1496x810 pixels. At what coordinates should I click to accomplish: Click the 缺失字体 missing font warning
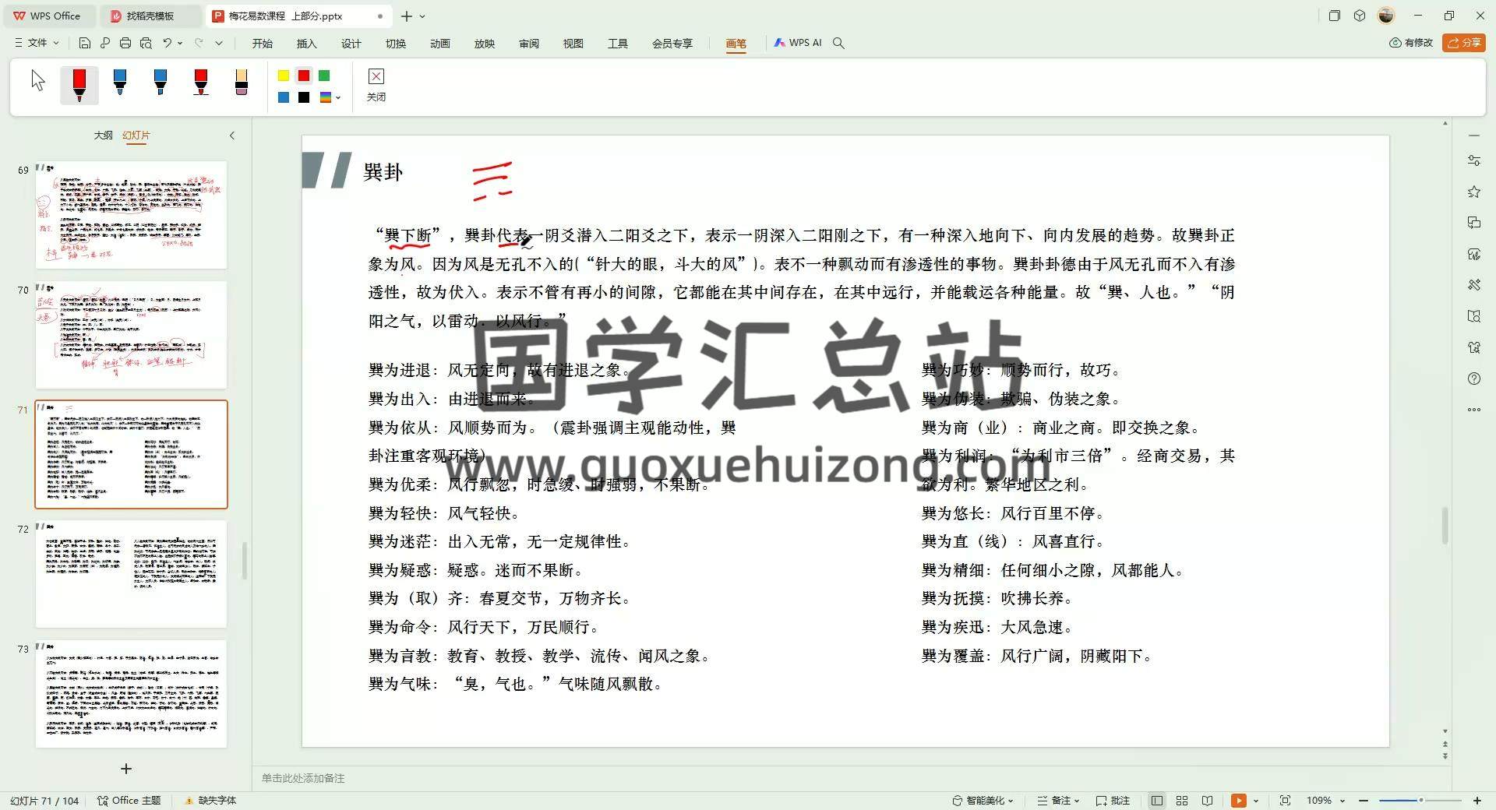pos(210,801)
